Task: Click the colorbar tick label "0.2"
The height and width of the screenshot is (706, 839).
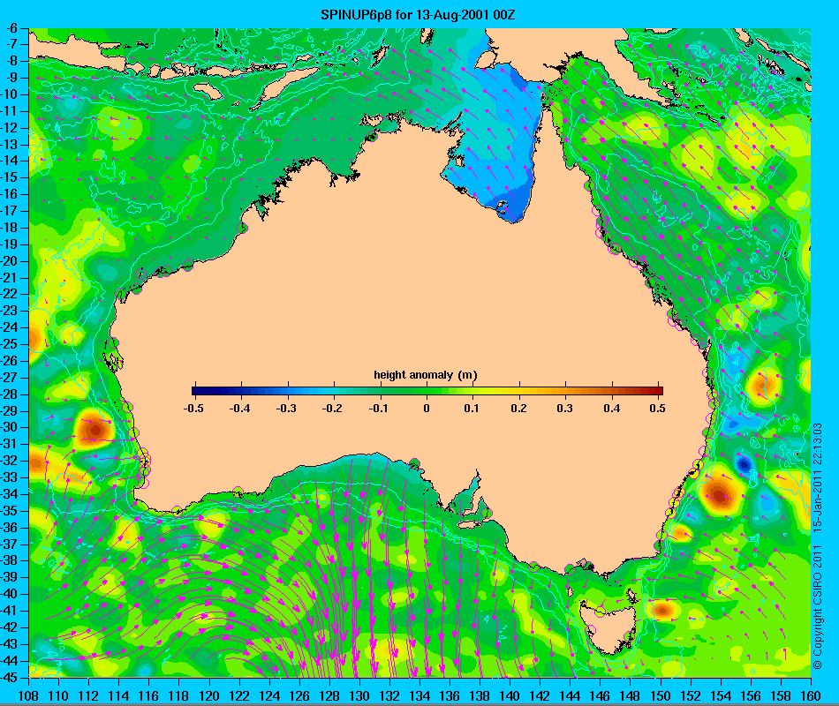Action: pos(518,409)
